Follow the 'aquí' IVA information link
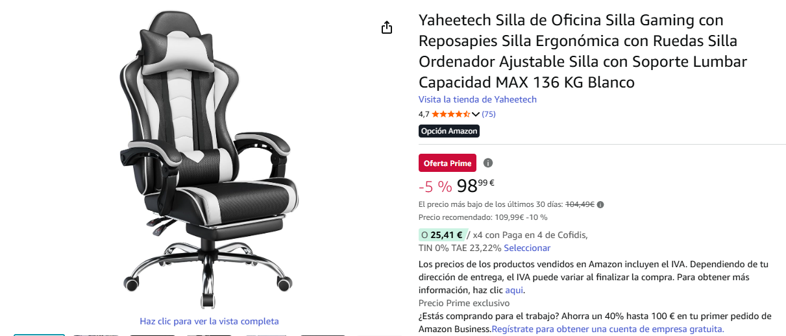The image size is (786, 336). point(514,290)
